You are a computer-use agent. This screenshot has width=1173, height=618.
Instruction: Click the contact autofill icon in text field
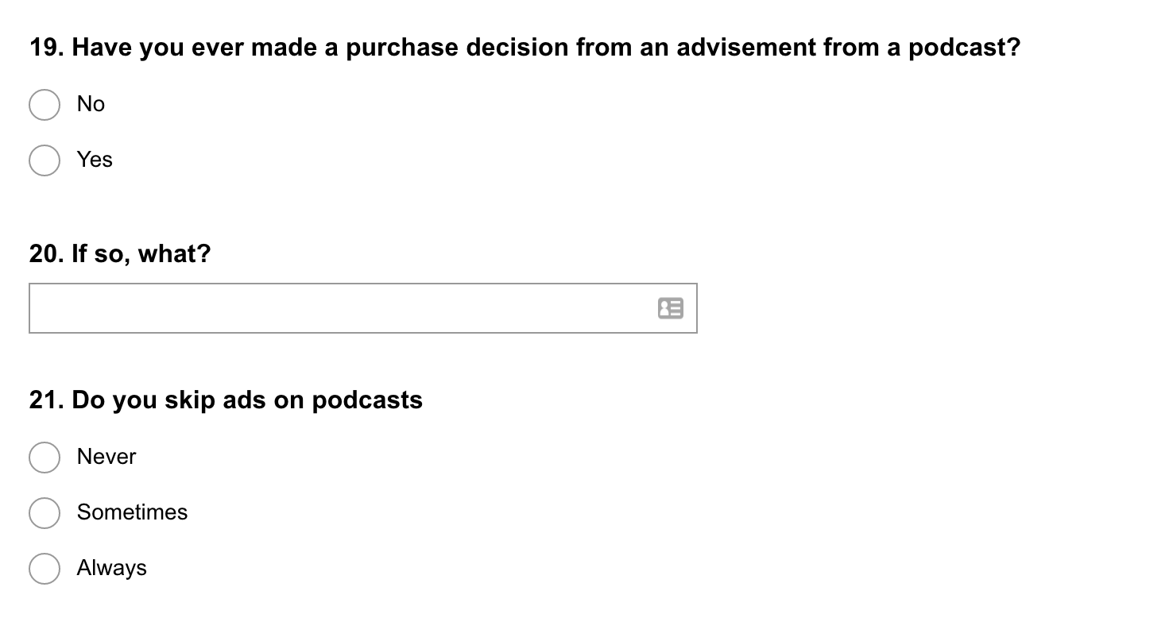[671, 308]
